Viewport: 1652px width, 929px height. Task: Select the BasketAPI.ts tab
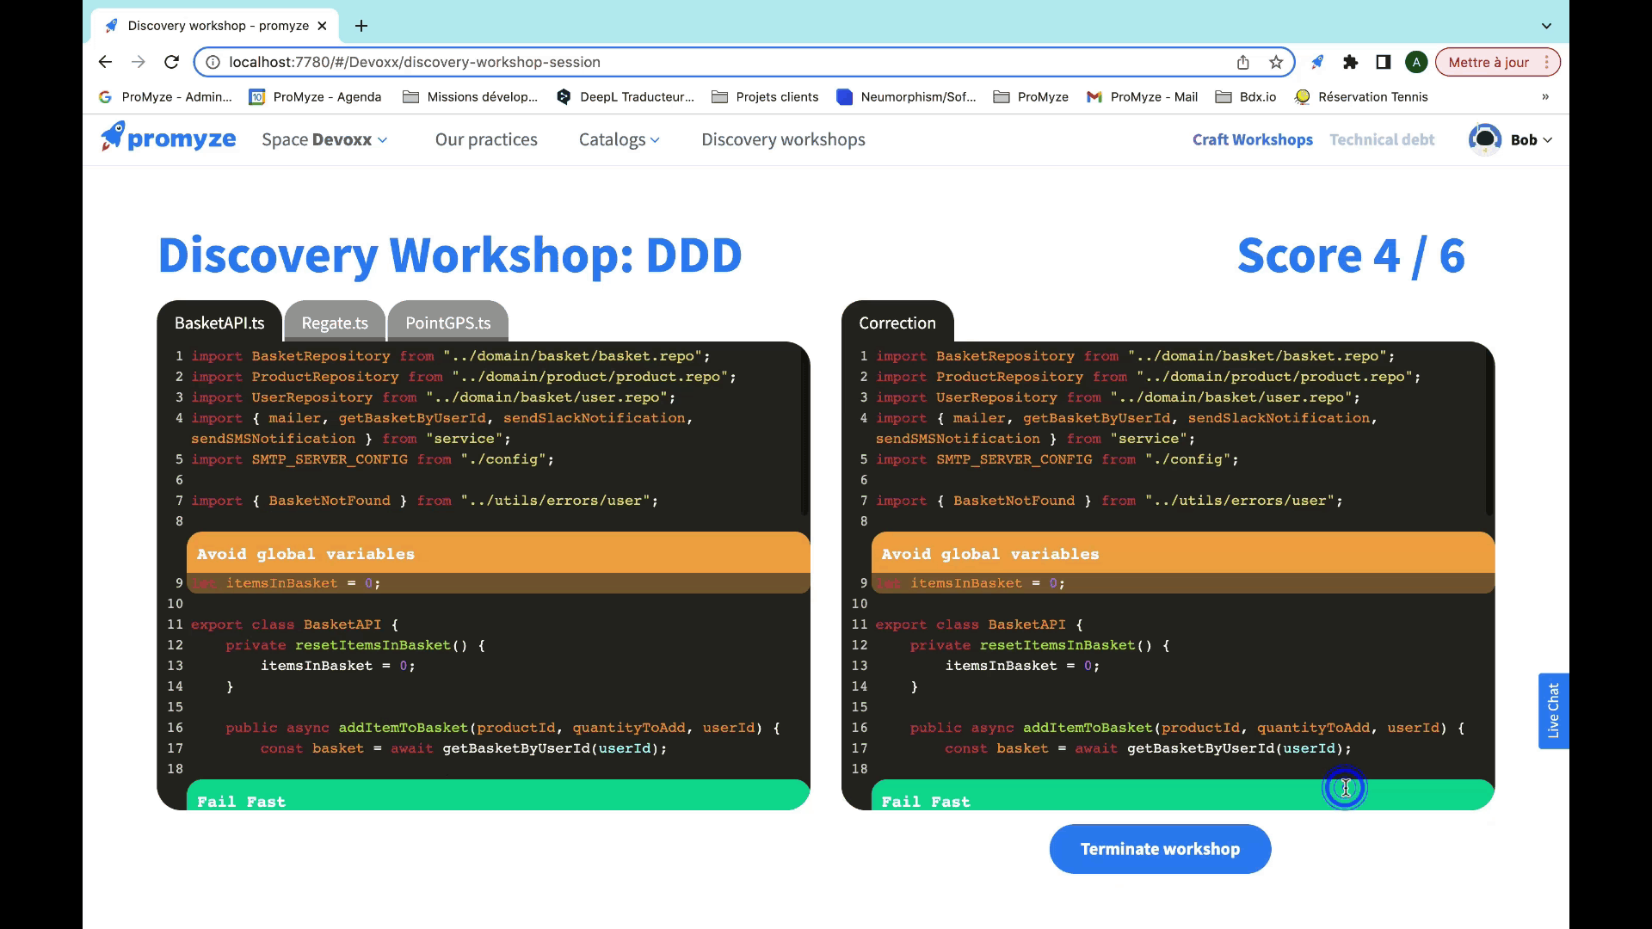pyautogui.click(x=220, y=323)
